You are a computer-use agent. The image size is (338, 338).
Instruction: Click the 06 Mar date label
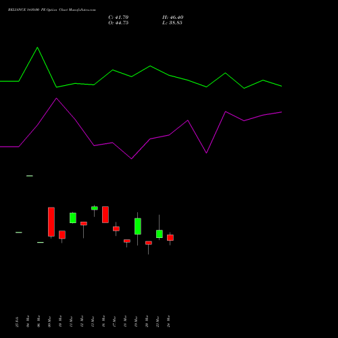[x=39, y=321]
